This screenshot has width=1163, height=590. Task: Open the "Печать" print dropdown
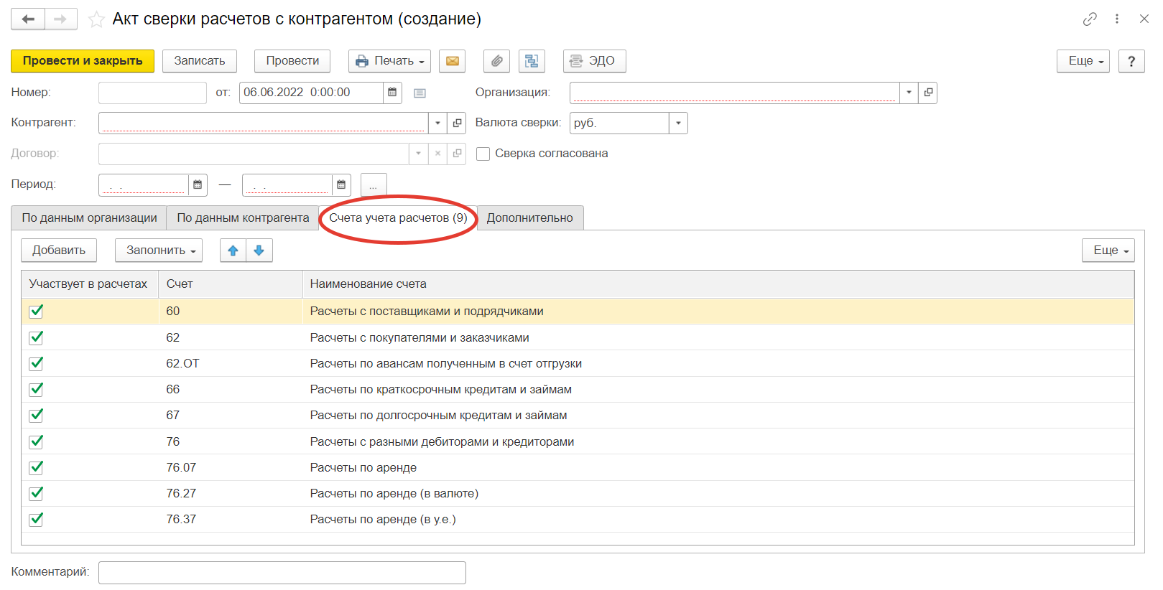point(389,61)
